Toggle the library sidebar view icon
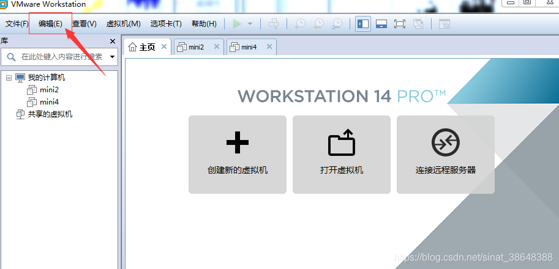Screen dimensions: 559x269 click(363, 24)
